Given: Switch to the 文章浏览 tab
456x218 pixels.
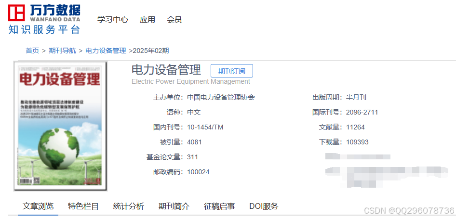Looking at the screenshot, I should pos(38,206).
